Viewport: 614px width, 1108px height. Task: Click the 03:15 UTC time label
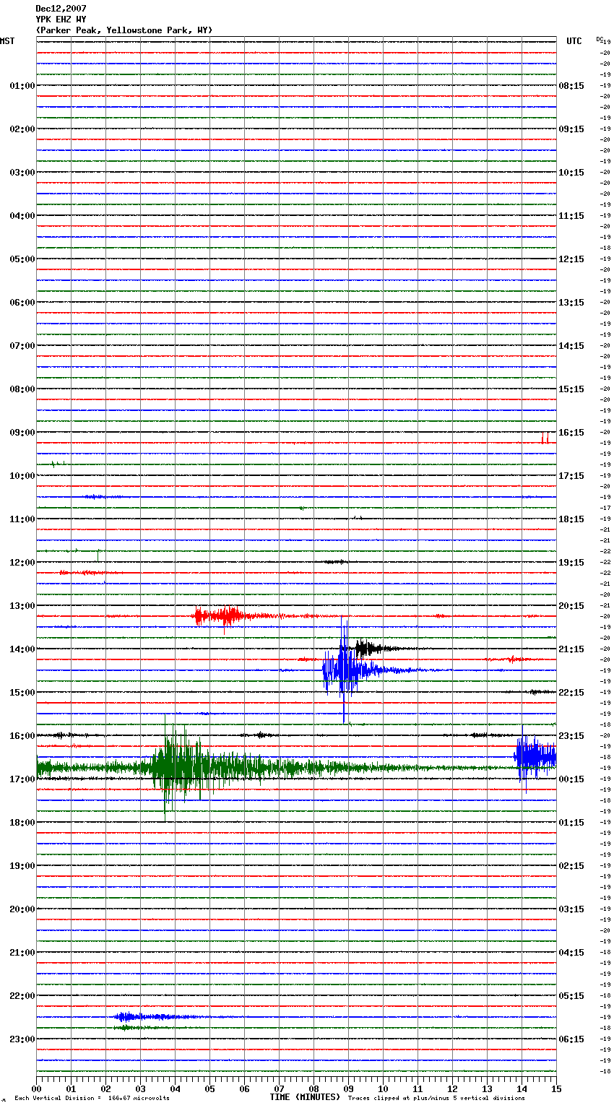(x=571, y=909)
